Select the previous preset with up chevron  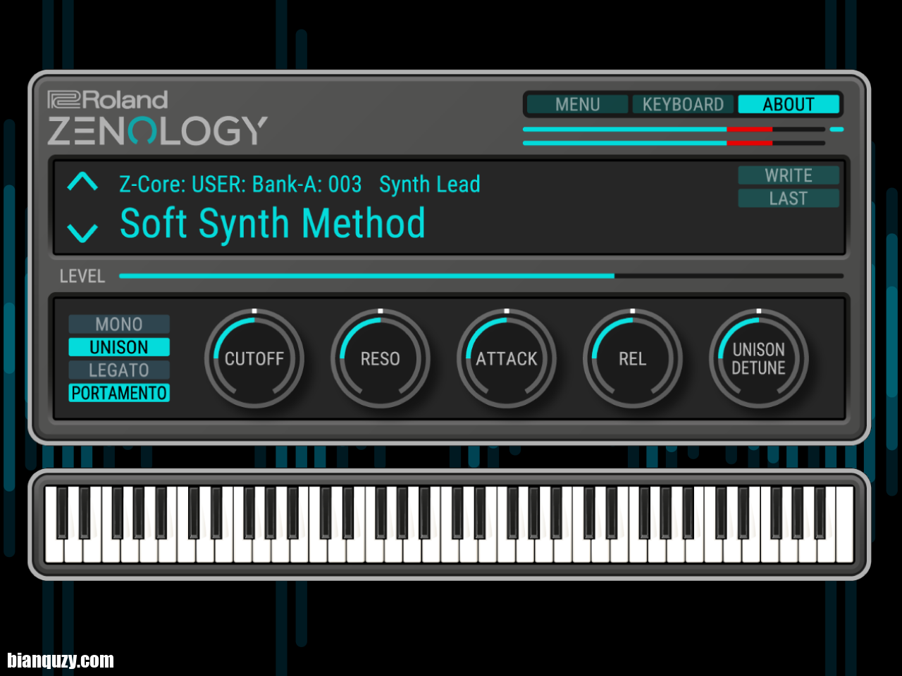coord(82,182)
